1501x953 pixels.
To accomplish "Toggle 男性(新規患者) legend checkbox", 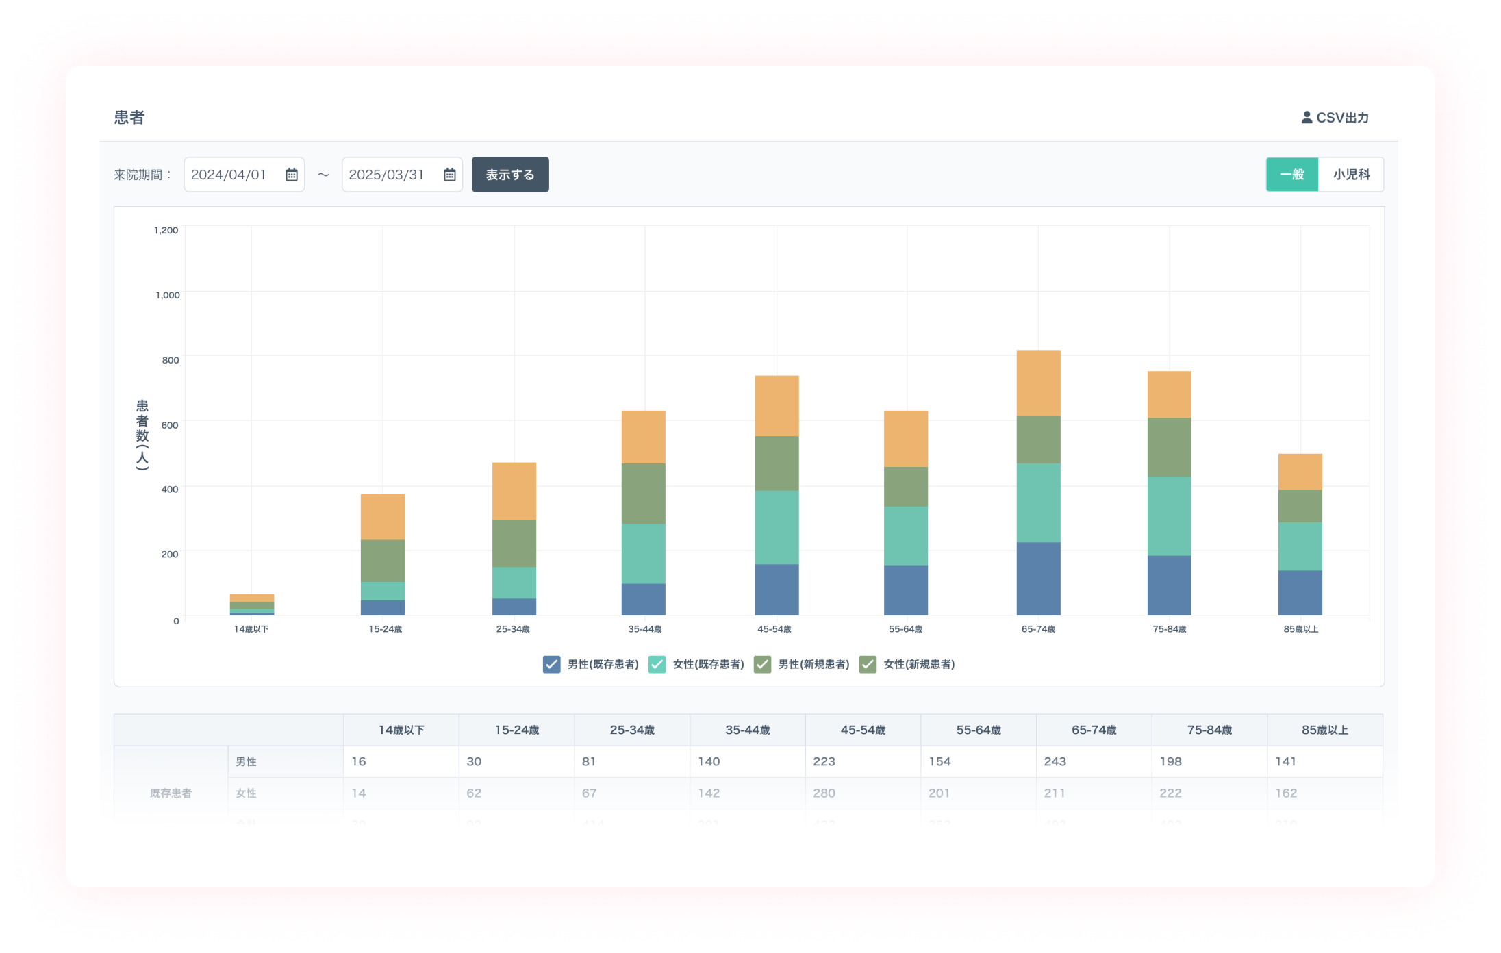I will (762, 664).
